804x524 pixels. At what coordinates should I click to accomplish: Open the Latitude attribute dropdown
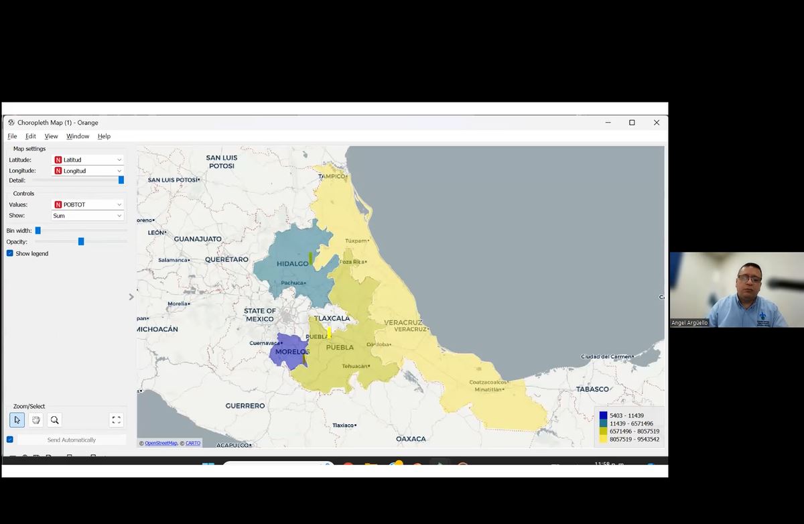(88, 160)
